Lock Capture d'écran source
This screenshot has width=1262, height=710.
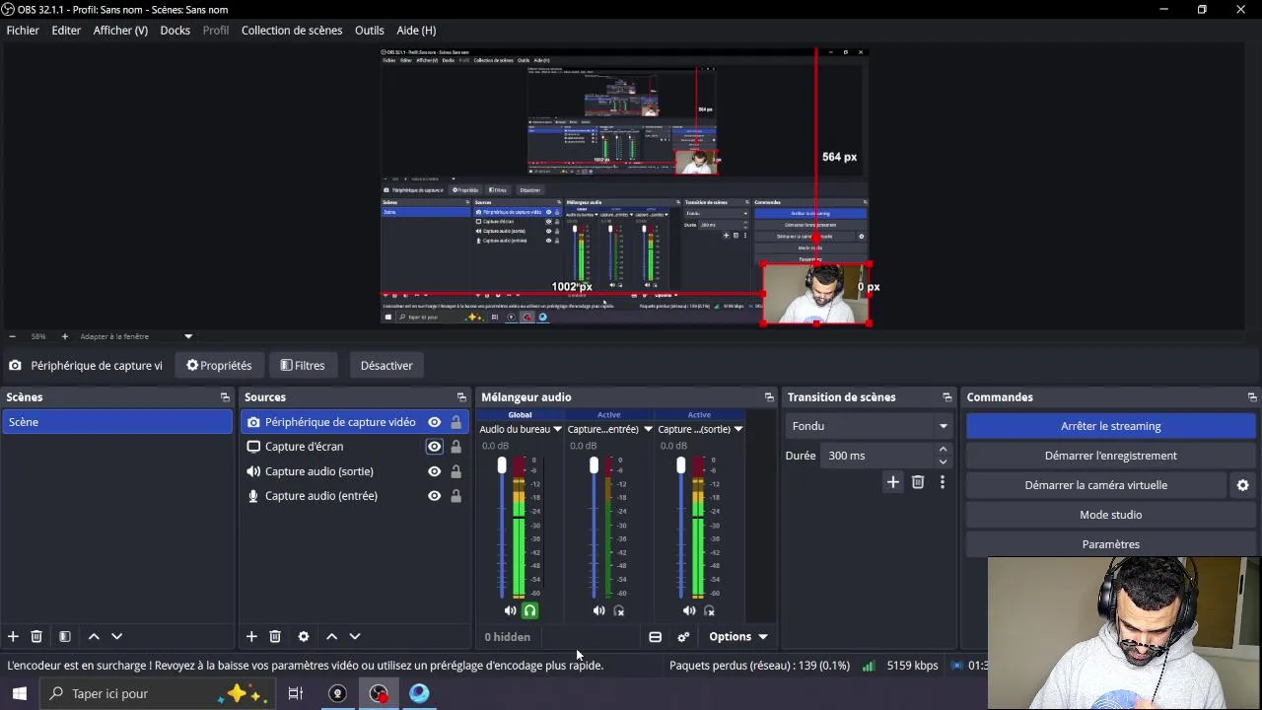pyautogui.click(x=456, y=447)
